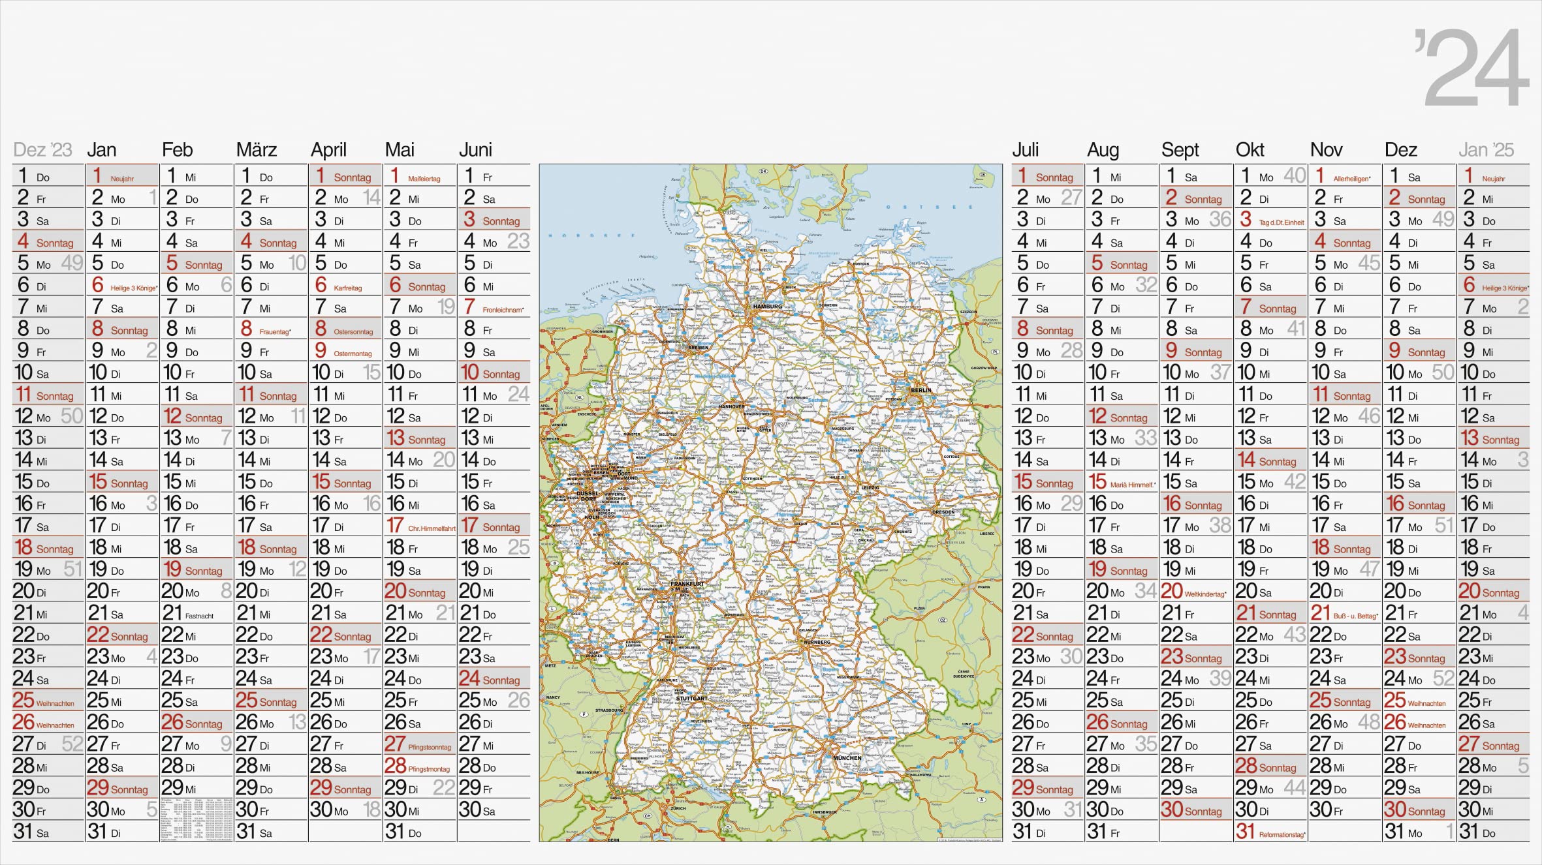1542x865 pixels.
Task: Click the "Fastnacht" entry in Feb
Action: click(x=199, y=616)
